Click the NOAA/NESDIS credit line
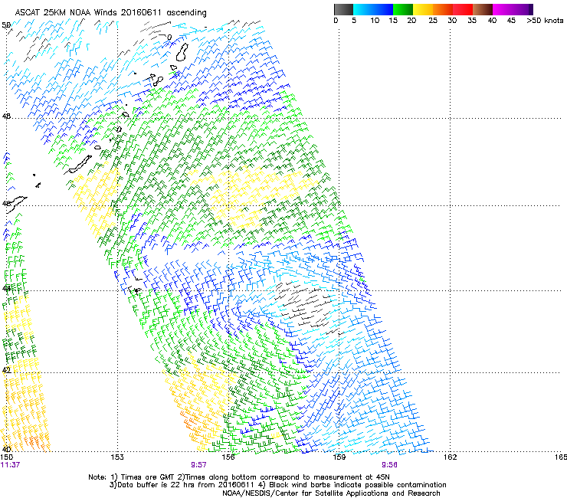Image resolution: width=567 pixels, height=498 pixels. (x=331, y=493)
